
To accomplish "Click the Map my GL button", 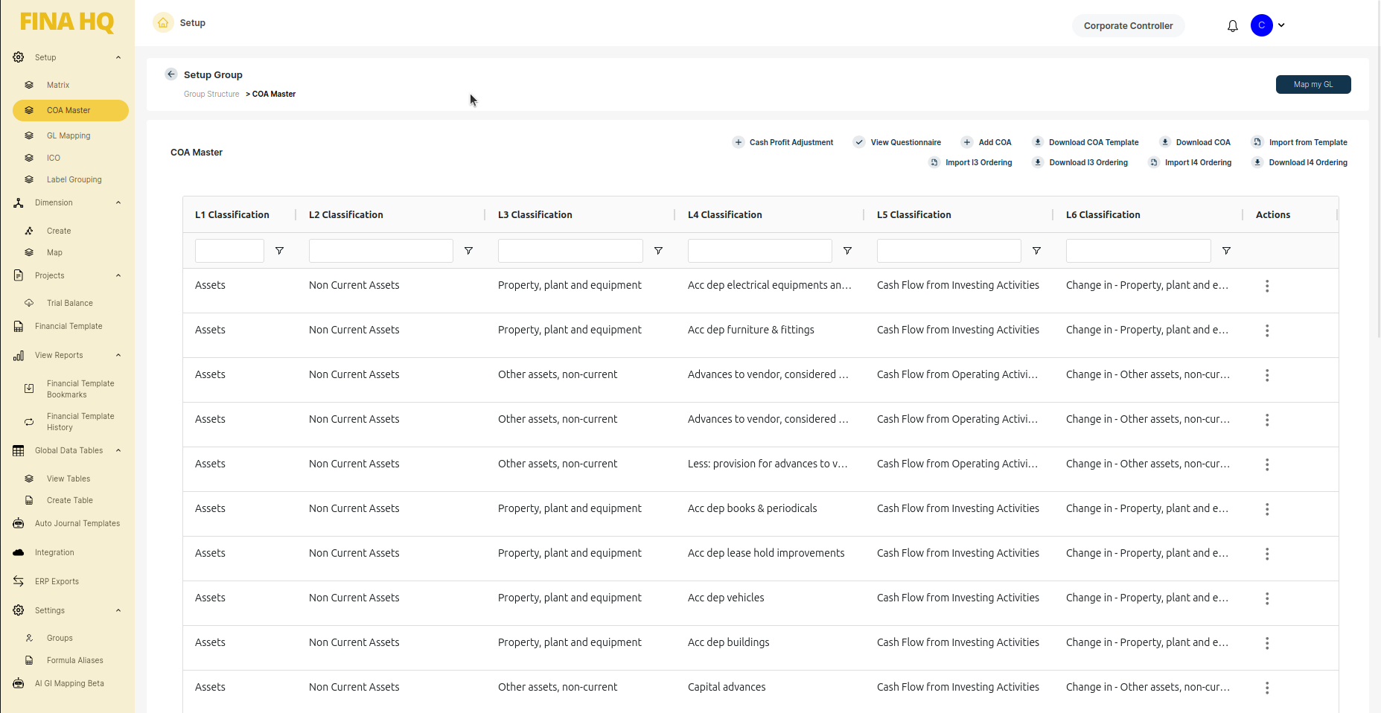I will click(1313, 85).
